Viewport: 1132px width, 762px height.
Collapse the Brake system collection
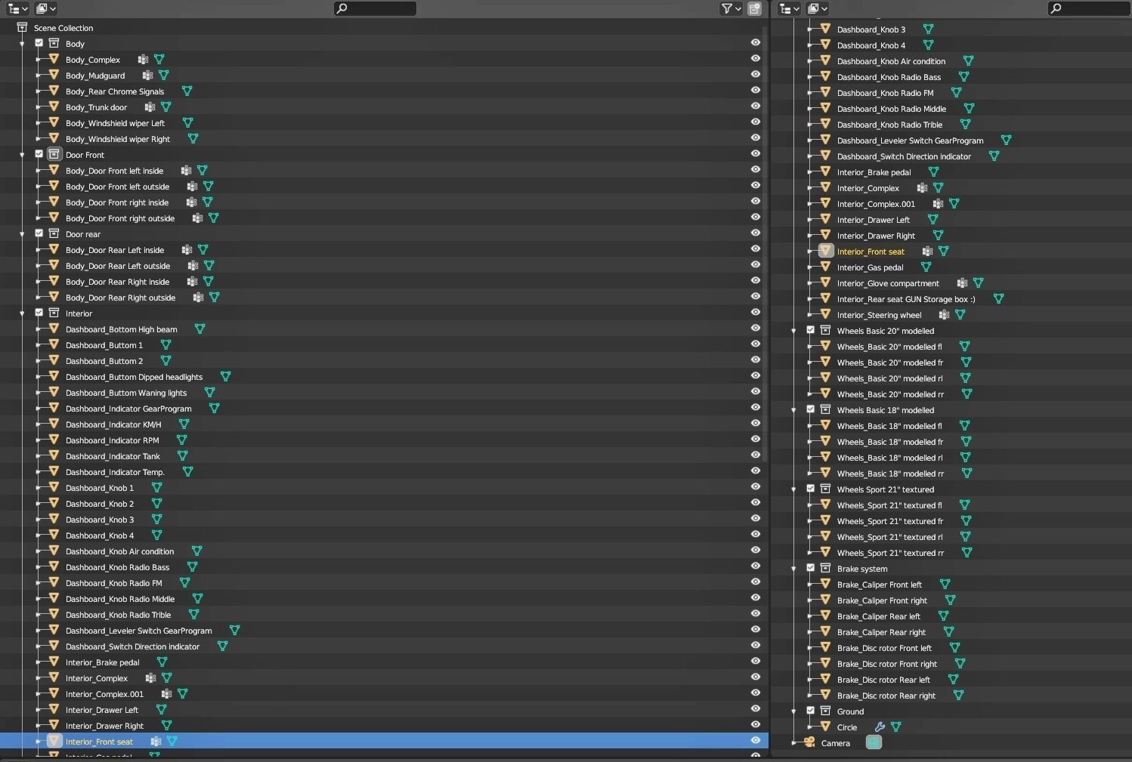tap(793, 569)
